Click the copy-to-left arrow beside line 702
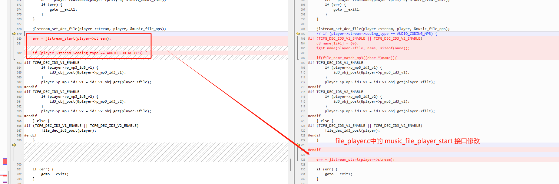This screenshot has width=559, height=184. click(x=298, y=34)
